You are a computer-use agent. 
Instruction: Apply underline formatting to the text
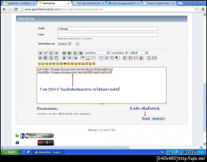[x=51, y=53]
